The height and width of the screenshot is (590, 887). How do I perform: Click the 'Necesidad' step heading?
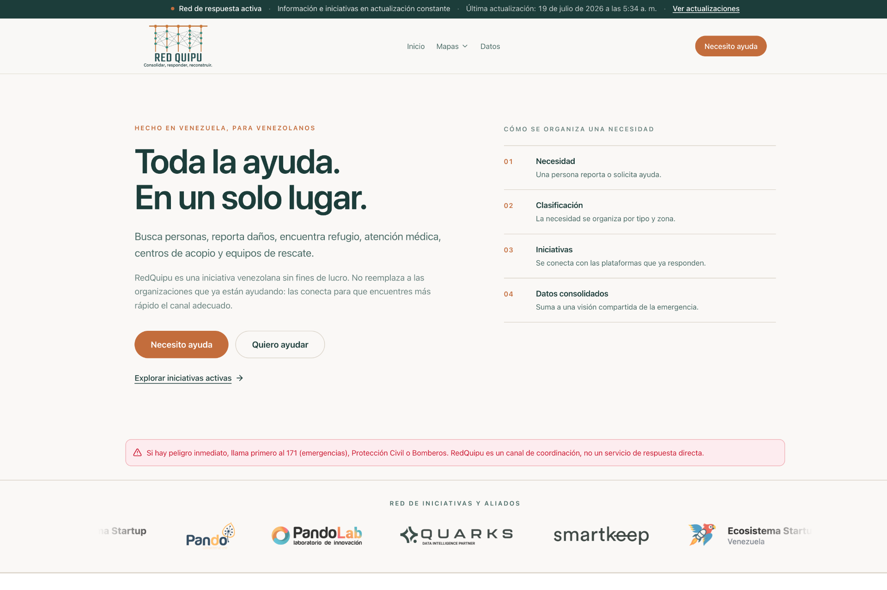[x=555, y=161]
